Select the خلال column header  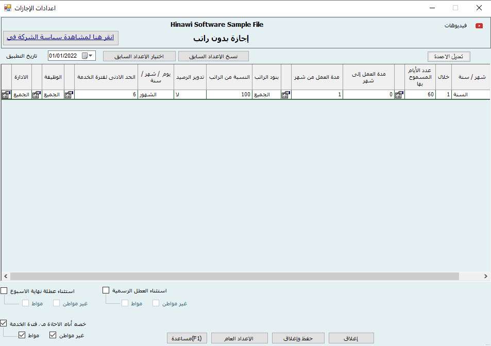[444, 77]
